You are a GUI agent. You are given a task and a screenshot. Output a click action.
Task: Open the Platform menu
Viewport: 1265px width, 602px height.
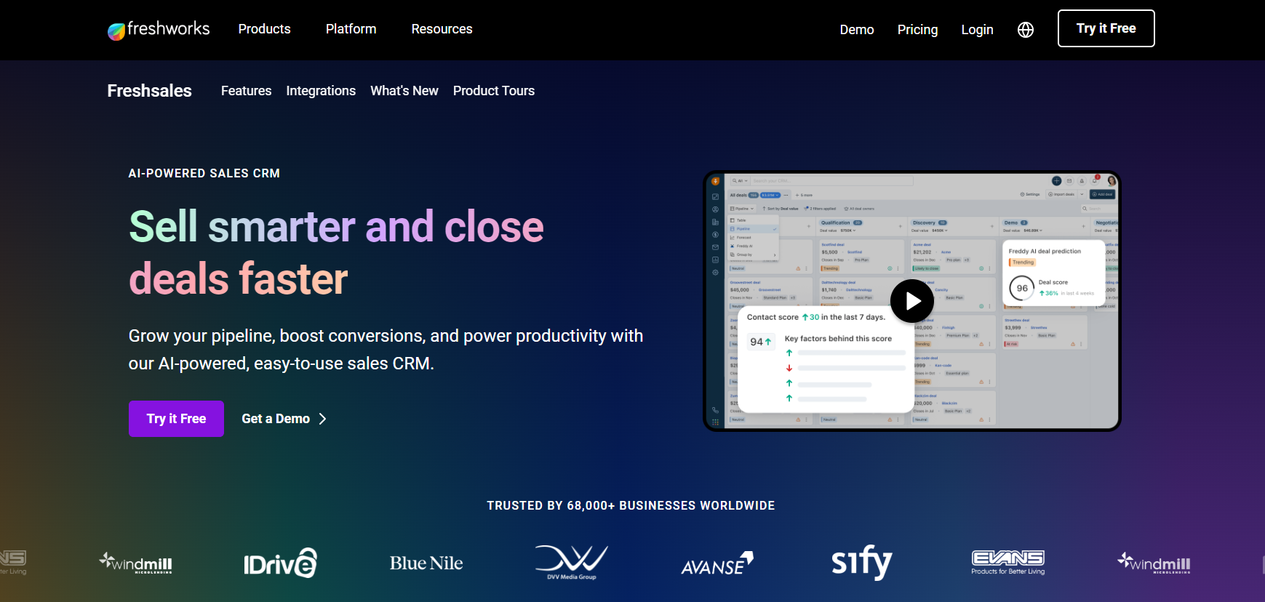click(351, 29)
